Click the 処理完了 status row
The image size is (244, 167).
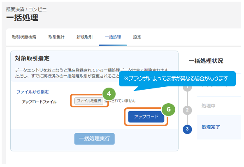coord(219,127)
